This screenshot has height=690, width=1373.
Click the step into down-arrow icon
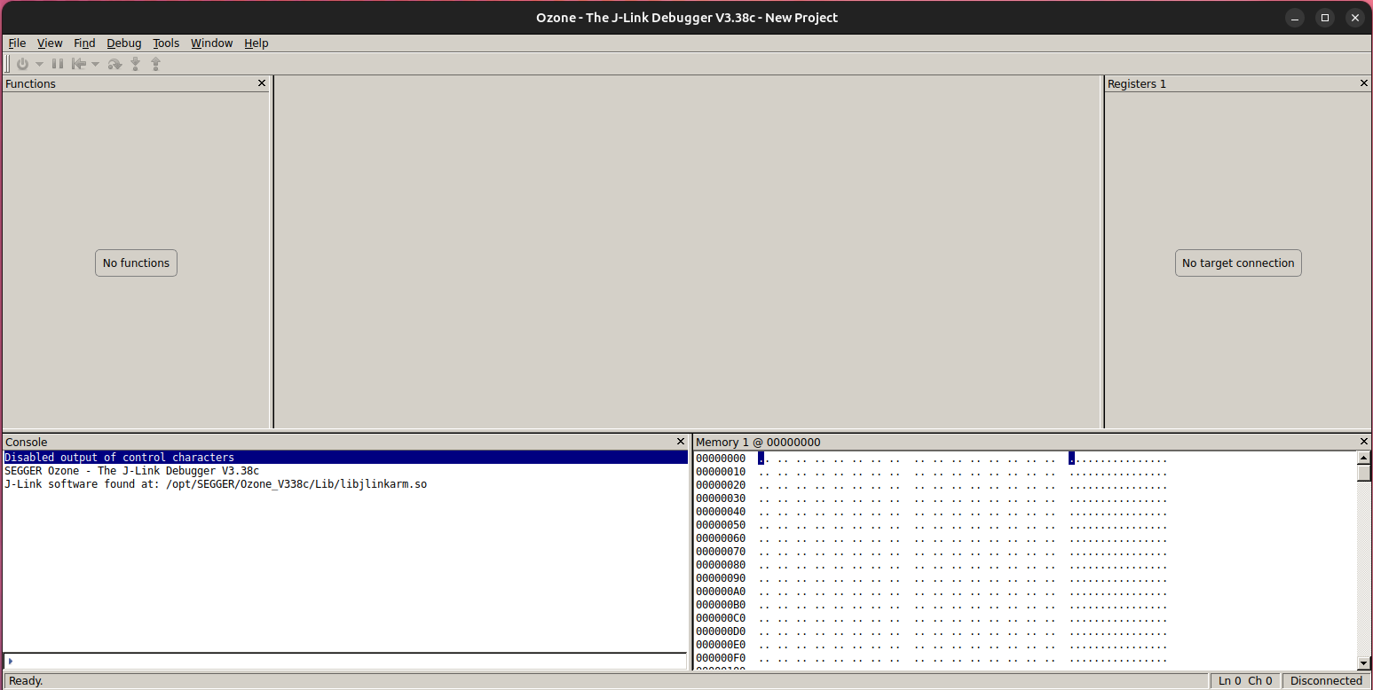coord(136,64)
